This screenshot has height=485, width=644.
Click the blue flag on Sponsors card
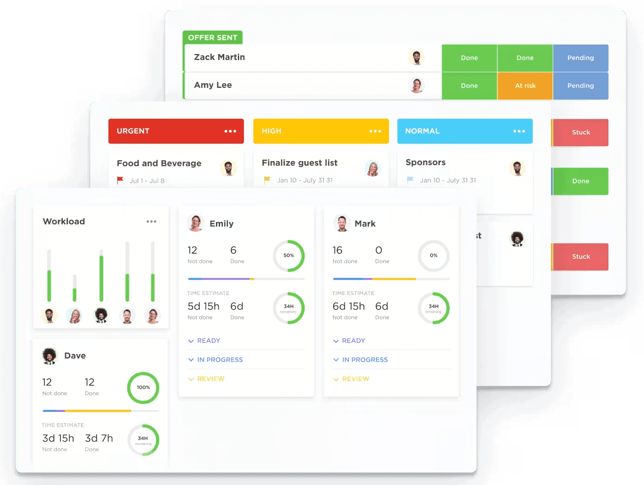pos(410,180)
